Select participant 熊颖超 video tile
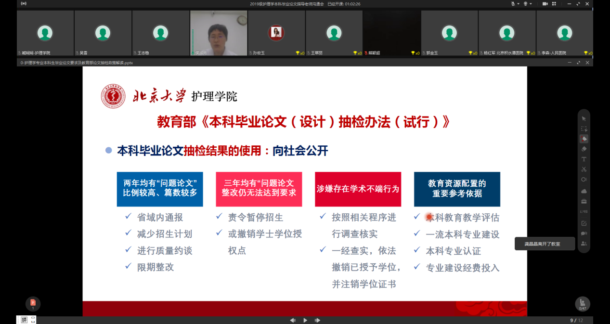610x324 pixels. [x=391, y=33]
